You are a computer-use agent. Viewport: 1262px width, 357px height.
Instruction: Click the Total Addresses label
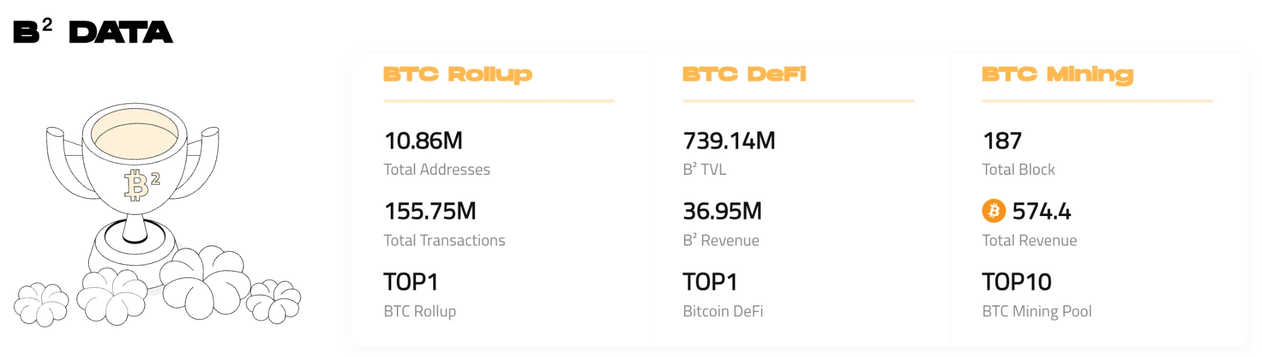coord(436,169)
